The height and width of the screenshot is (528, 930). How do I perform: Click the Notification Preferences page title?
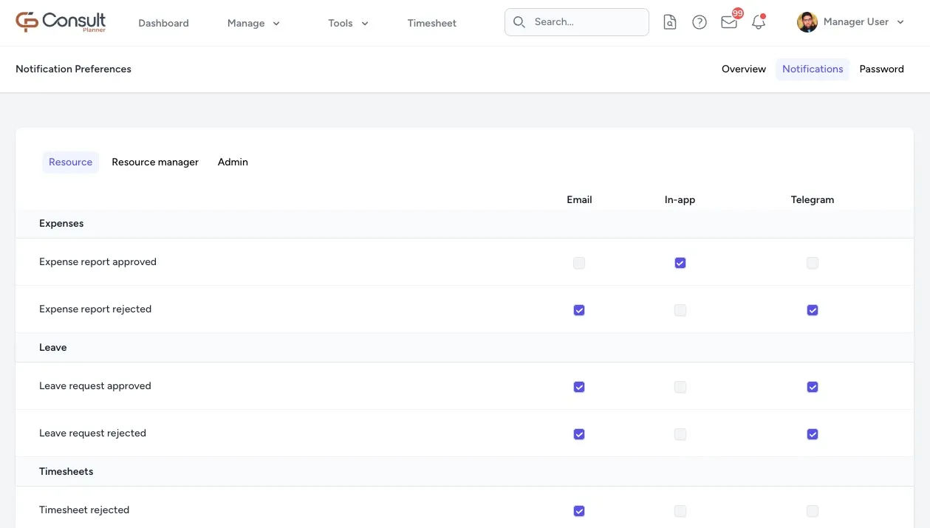click(73, 69)
